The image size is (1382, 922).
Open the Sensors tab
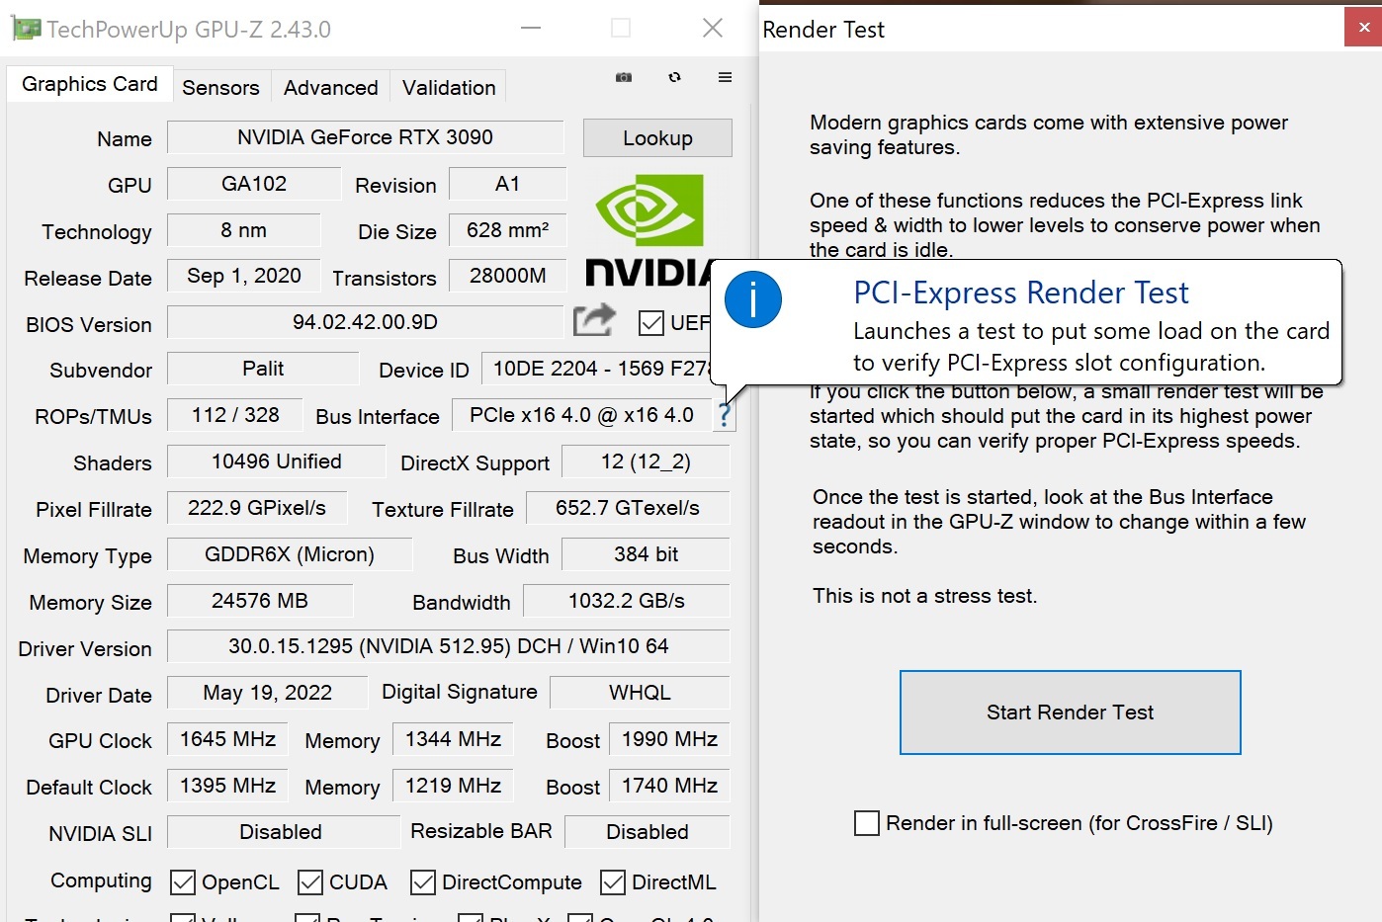[220, 87]
